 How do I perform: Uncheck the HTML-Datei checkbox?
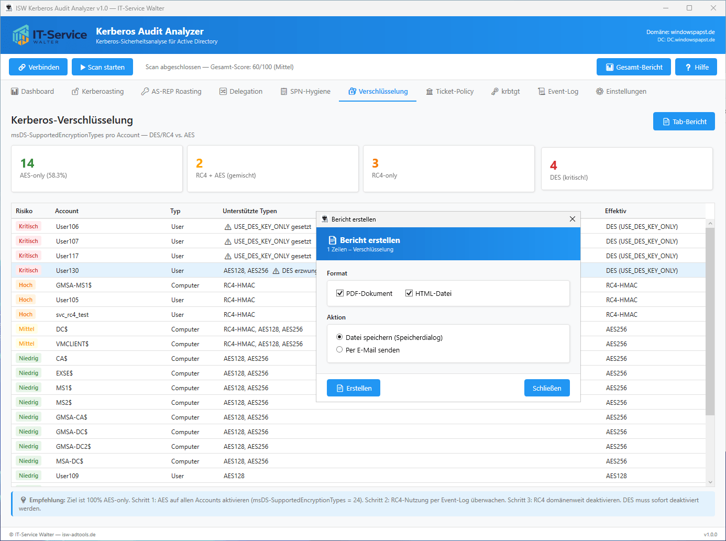[x=409, y=293]
